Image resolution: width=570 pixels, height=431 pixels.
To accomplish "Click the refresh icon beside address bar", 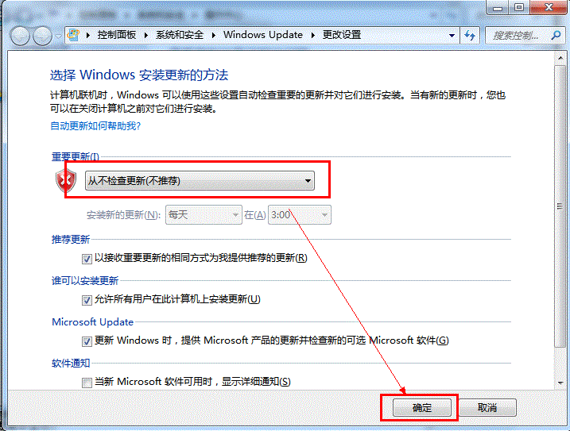I will (470, 35).
